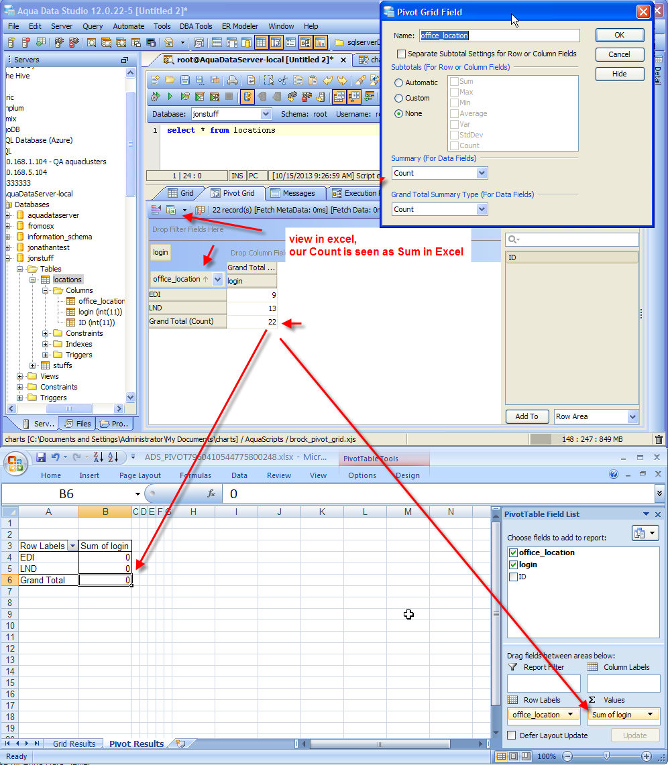Open the Sum of login values dropdown
This screenshot has width=668, height=765.
(650, 714)
